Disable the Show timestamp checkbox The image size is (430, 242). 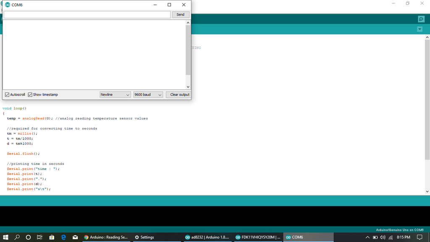point(30,94)
